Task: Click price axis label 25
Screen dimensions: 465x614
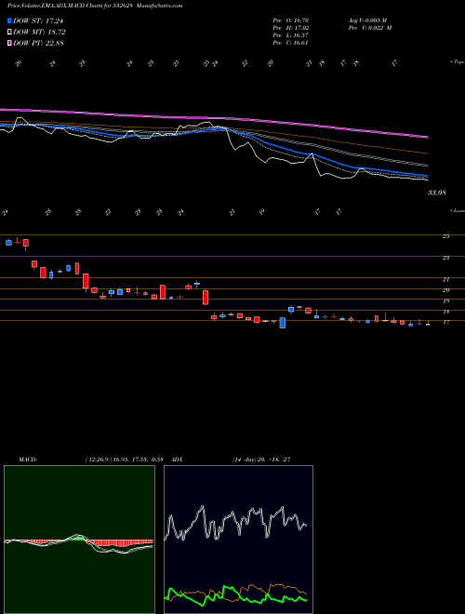Action: 445,236
